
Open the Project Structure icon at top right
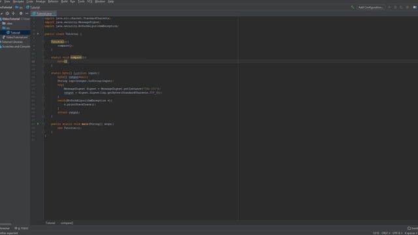point(415,7)
